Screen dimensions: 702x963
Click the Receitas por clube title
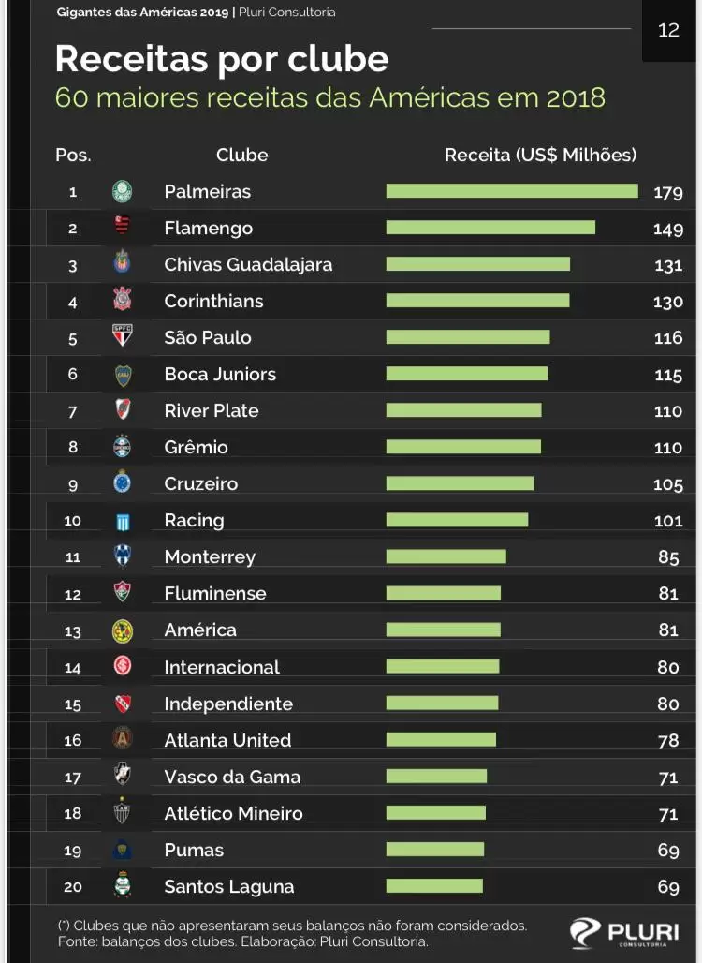[222, 59]
